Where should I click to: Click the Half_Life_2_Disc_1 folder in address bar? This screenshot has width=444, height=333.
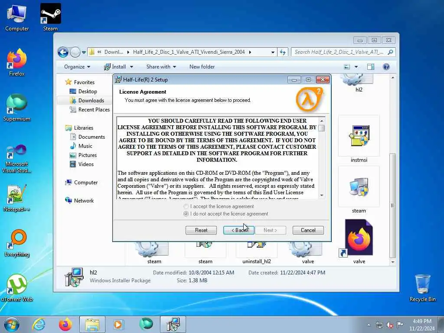click(189, 52)
